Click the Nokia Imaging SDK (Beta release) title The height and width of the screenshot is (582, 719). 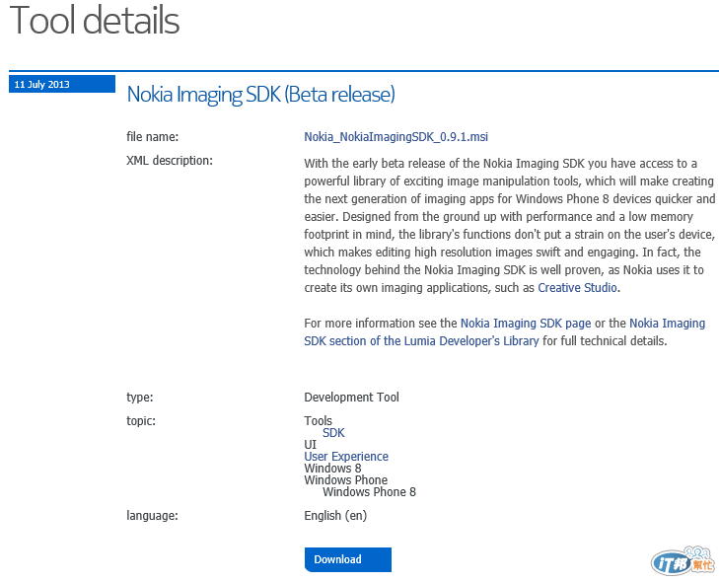[x=260, y=94]
